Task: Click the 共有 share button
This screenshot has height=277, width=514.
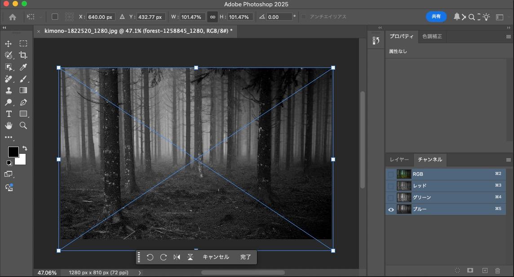Action: coord(436,16)
